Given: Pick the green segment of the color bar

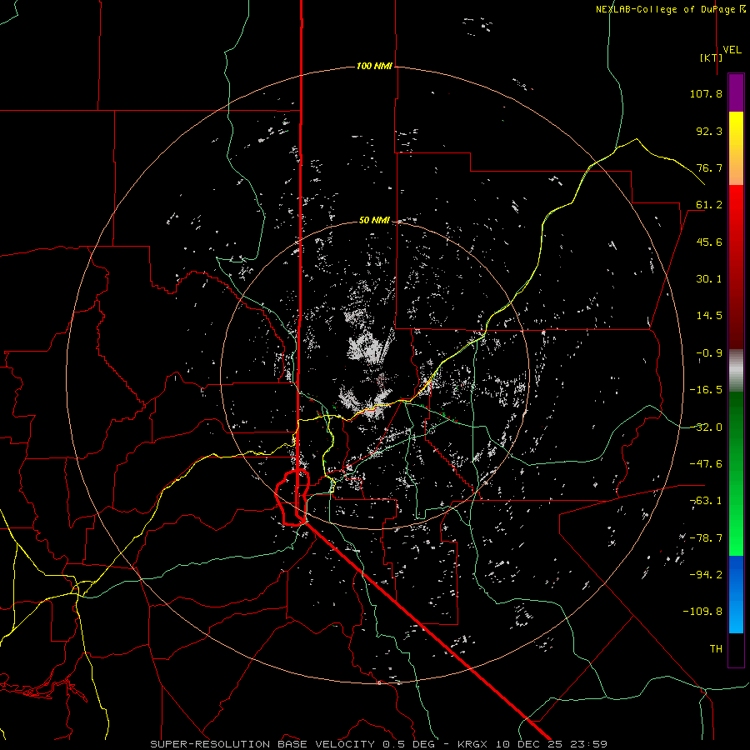Looking at the screenshot, I should coord(736,473).
